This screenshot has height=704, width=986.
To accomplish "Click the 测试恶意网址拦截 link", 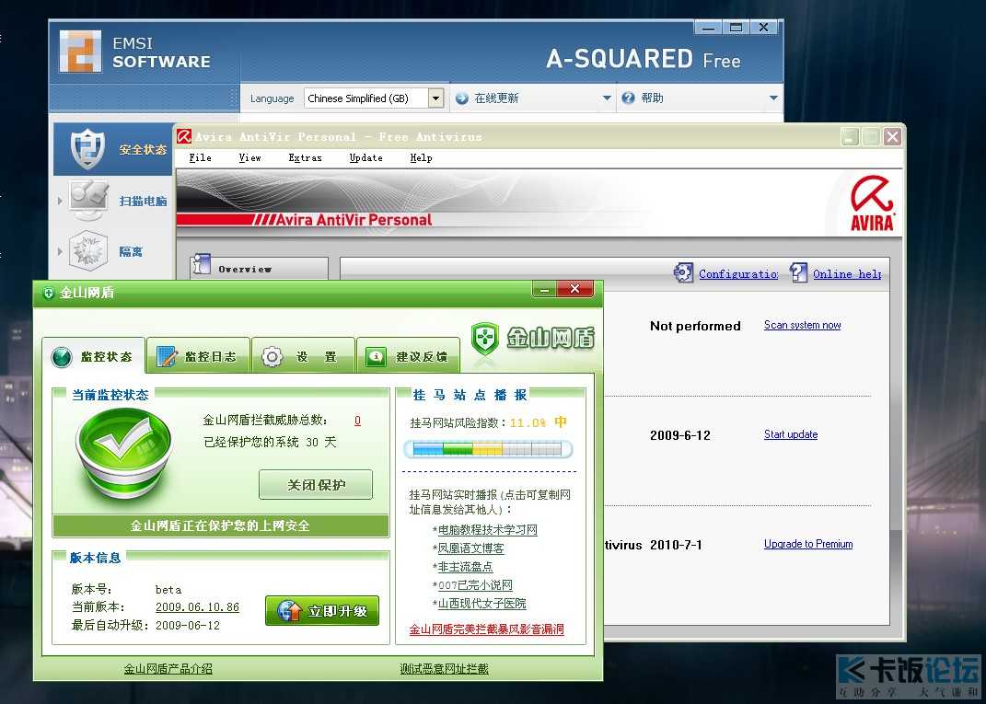I will pos(444,669).
